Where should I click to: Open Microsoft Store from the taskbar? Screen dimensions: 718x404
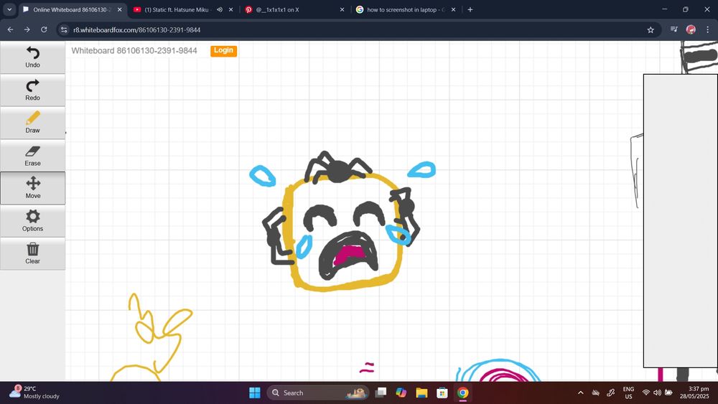click(x=442, y=393)
